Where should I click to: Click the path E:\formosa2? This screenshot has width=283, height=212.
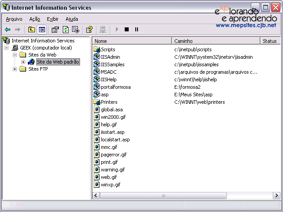[x=187, y=87]
